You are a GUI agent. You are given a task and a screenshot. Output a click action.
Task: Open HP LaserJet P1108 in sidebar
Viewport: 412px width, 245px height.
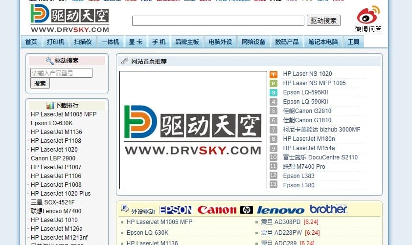point(56,141)
